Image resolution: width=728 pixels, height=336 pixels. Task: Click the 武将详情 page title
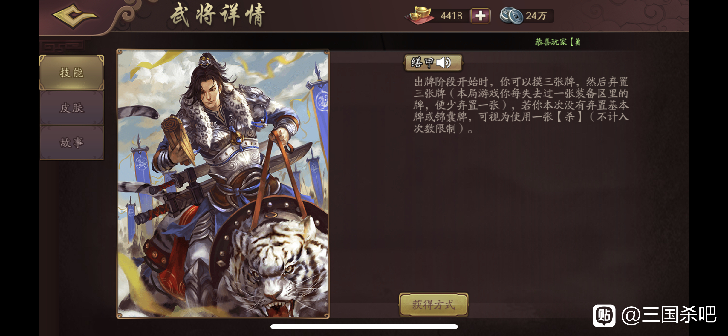pos(218,15)
